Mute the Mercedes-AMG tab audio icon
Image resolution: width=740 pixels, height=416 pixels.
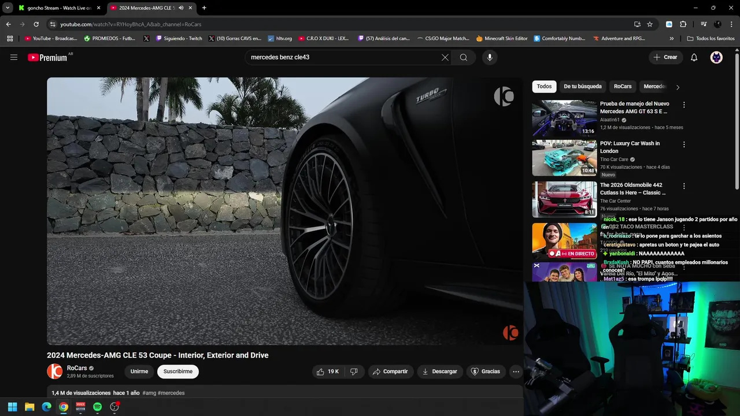pos(181,8)
